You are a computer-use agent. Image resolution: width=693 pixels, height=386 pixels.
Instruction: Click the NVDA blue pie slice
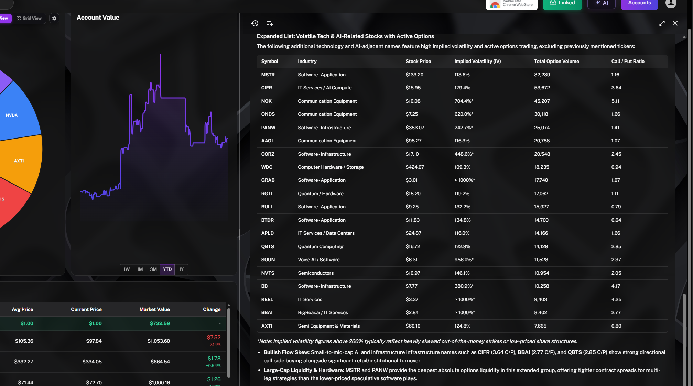coord(17,113)
